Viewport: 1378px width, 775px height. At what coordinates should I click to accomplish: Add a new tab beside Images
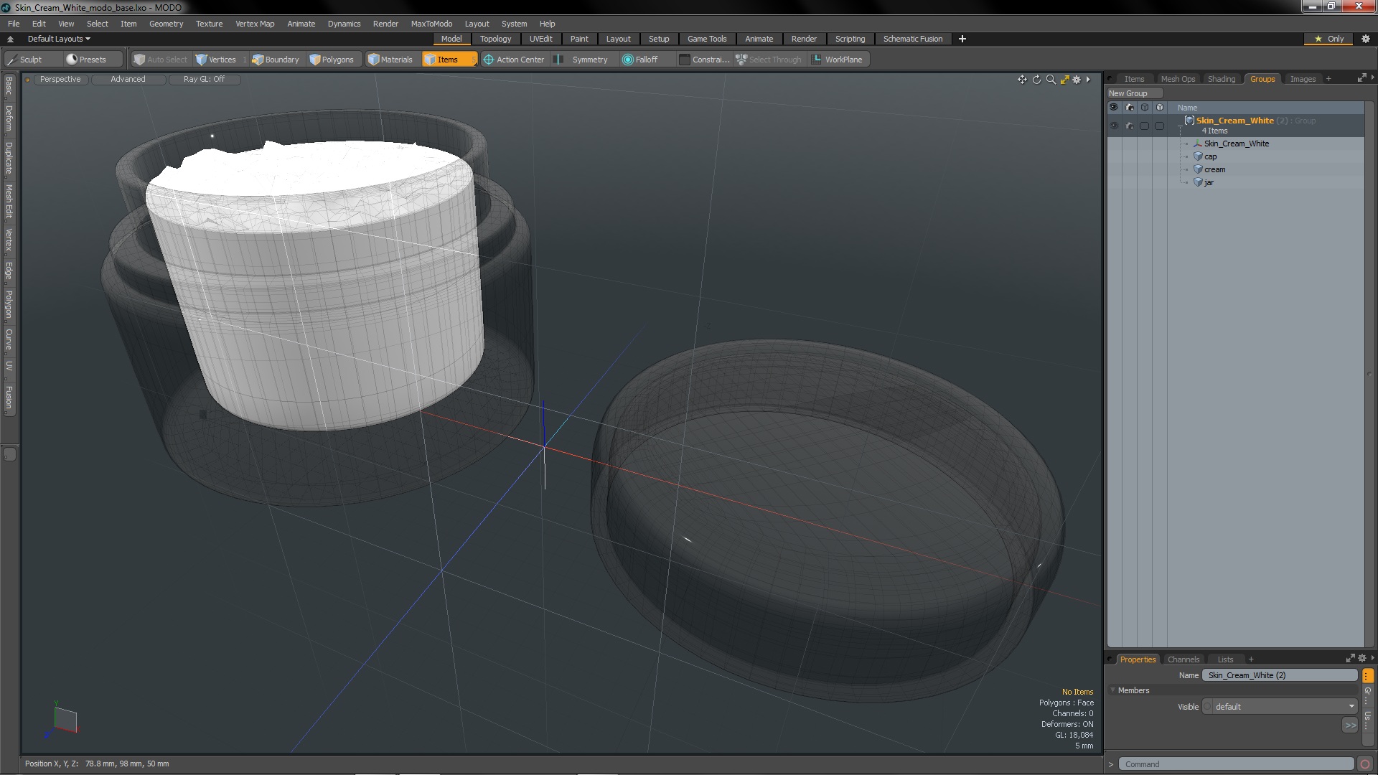coord(1328,79)
